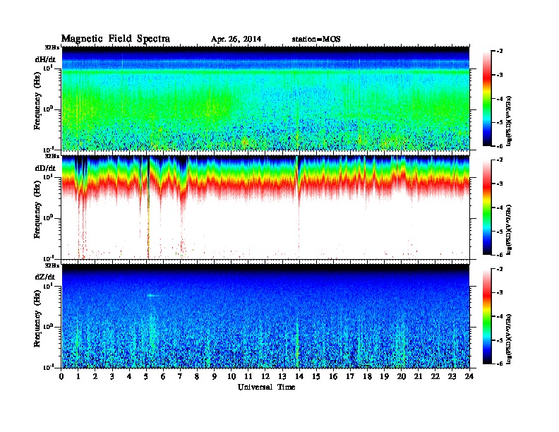
Task: Click the dZ/dt panel color scale bar
Action: (487, 316)
